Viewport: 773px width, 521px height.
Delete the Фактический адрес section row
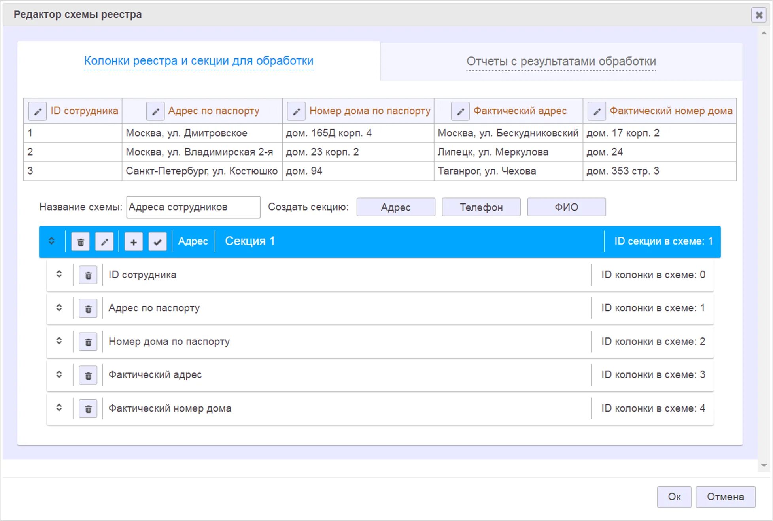click(x=88, y=375)
